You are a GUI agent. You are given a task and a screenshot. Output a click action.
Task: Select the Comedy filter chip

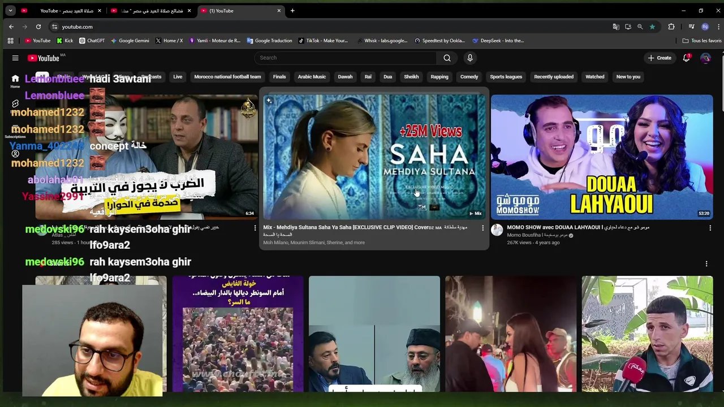click(x=469, y=77)
